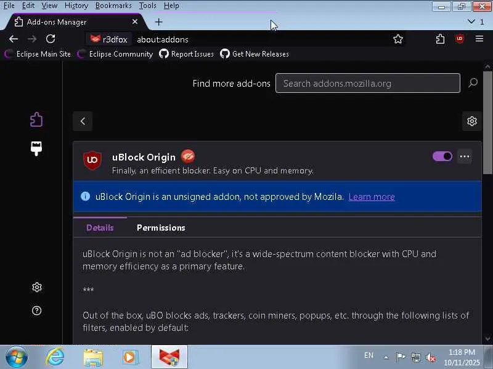Click the scrollbar up arrow

[487, 66]
